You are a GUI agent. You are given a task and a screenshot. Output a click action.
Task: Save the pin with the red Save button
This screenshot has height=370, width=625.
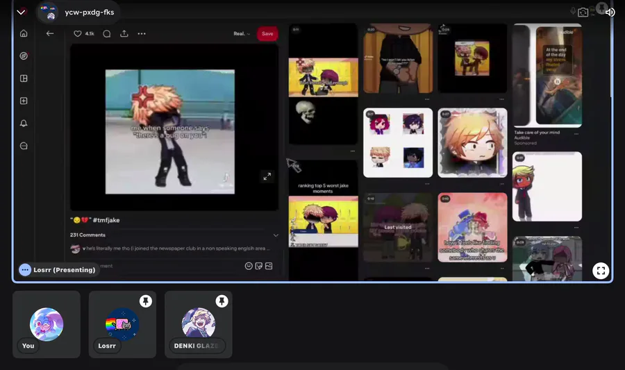coord(267,33)
